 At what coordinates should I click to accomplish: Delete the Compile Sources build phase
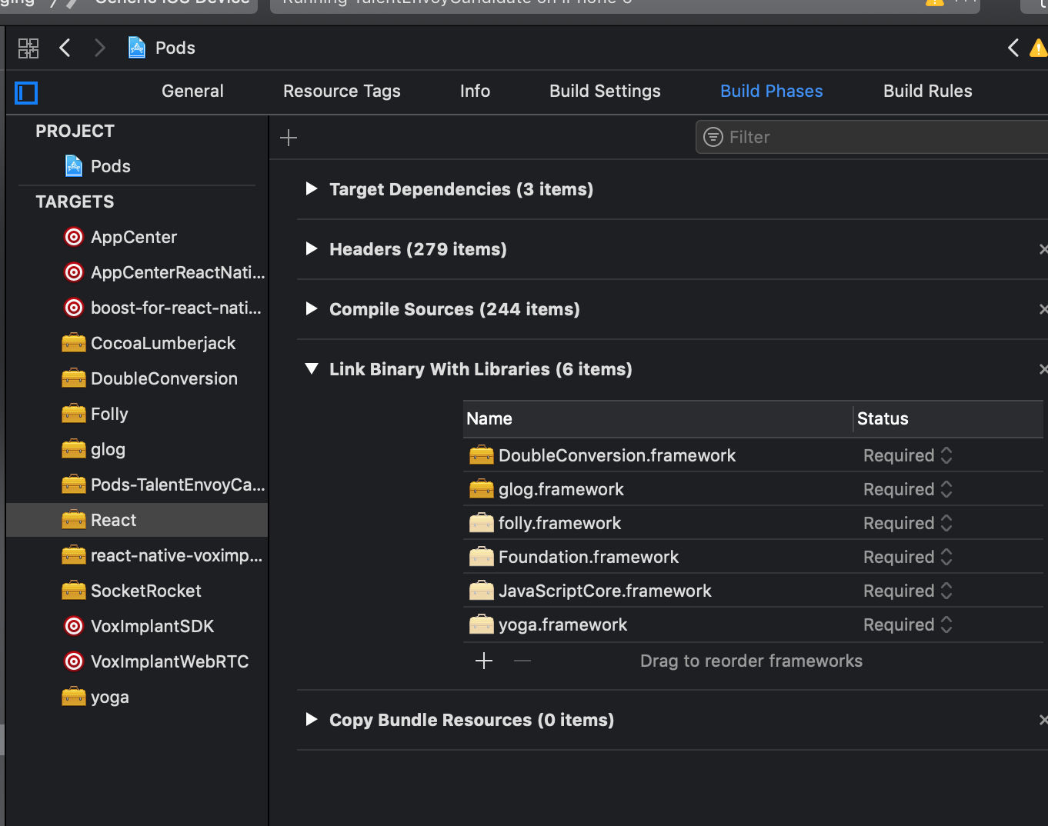point(1043,309)
